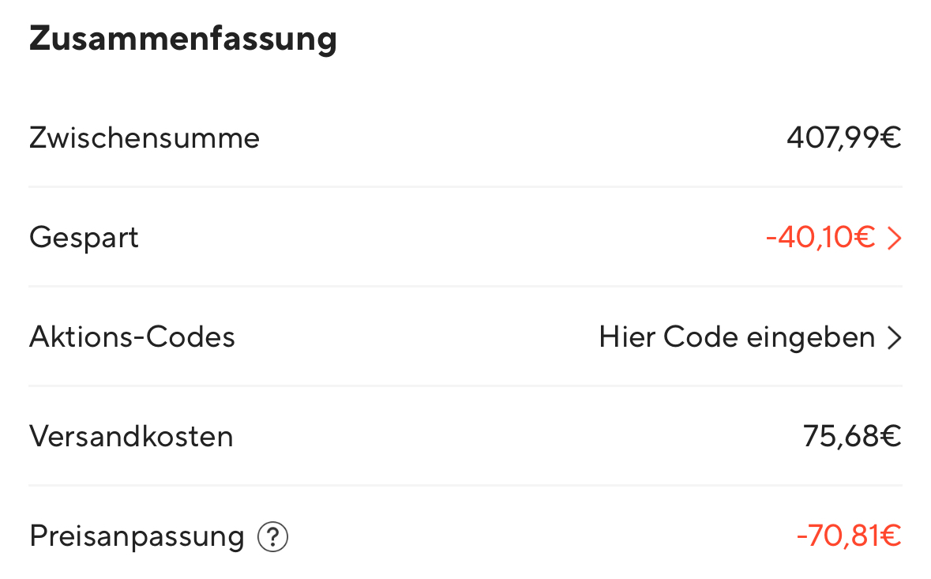Click divider line between Versandkosten and Preisanpassung

(x=465, y=485)
